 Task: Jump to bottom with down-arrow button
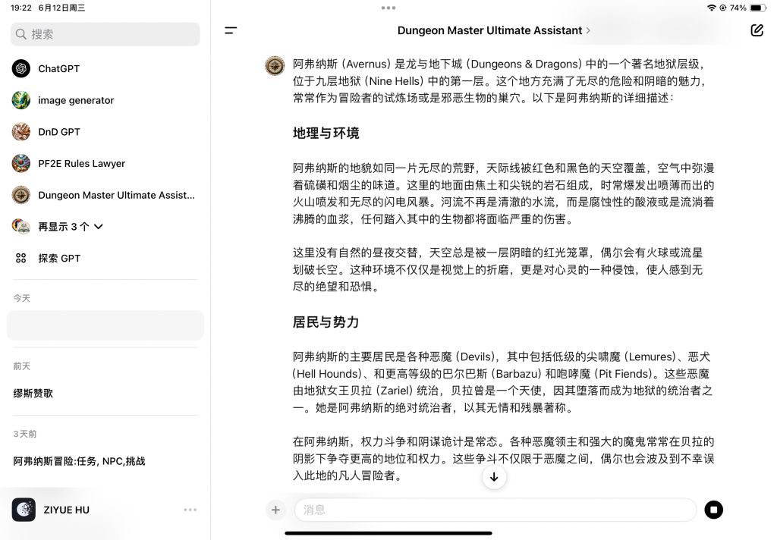click(494, 477)
